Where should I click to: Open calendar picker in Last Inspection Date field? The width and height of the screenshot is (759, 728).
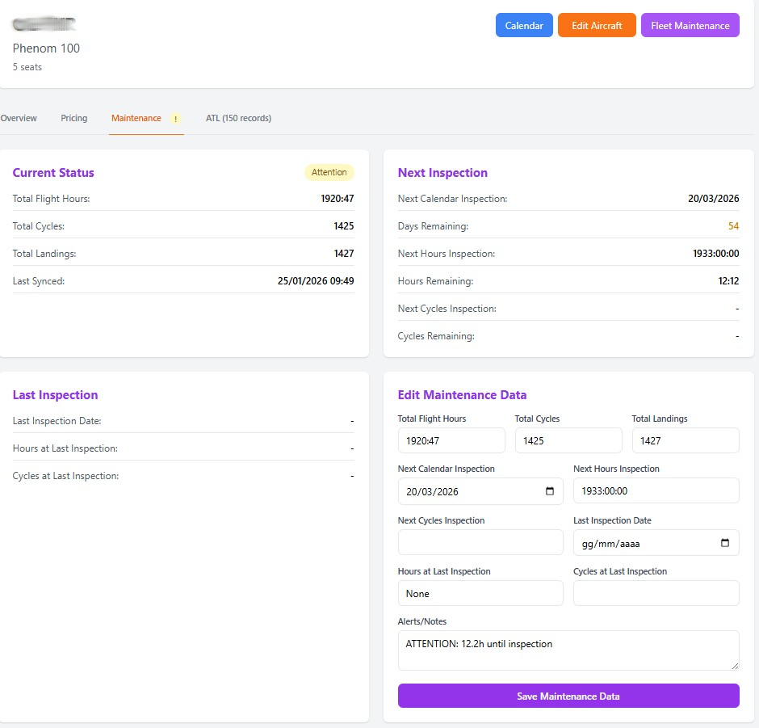[725, 543]
